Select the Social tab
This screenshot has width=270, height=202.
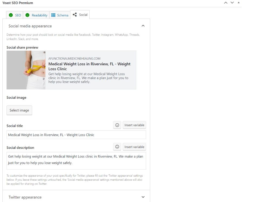[x=80, y=15]
